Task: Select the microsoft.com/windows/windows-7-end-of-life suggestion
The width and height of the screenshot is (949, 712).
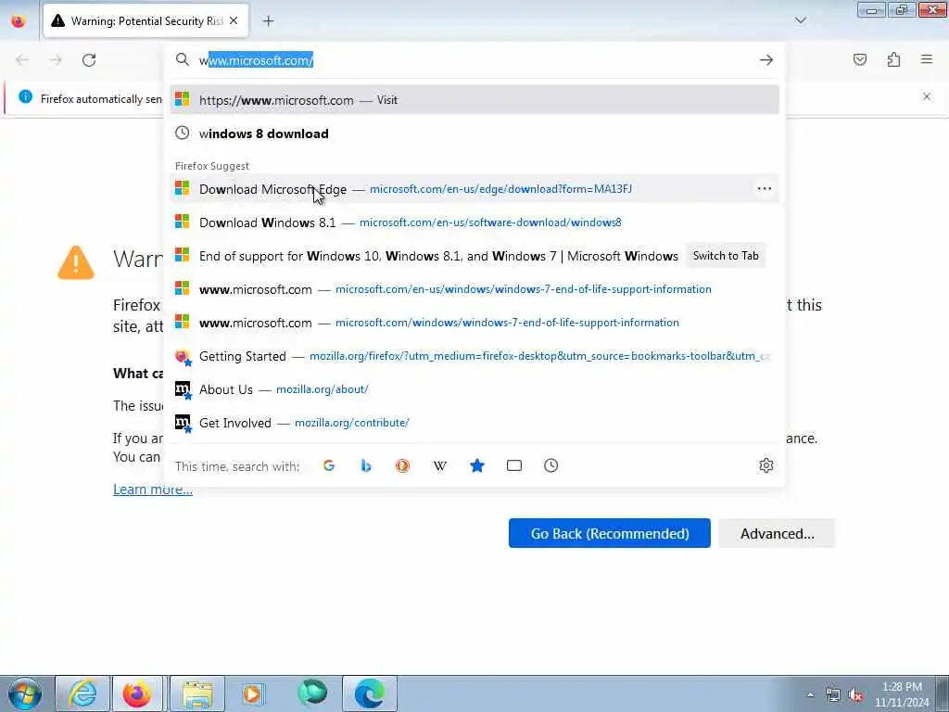Action: (474, 322)
